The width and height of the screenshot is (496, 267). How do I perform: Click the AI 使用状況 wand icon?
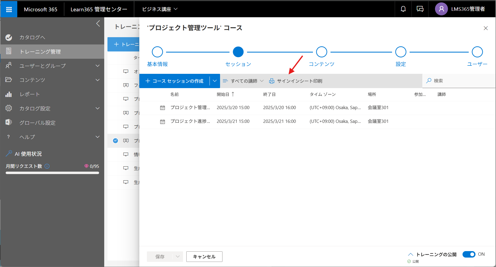point(9,153)
